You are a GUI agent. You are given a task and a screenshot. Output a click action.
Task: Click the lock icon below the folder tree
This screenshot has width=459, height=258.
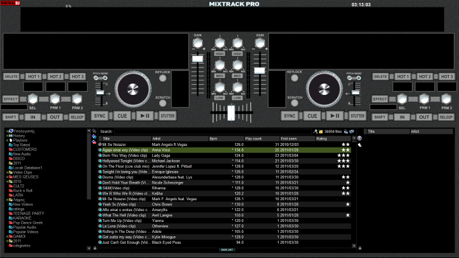pos(95,248)
